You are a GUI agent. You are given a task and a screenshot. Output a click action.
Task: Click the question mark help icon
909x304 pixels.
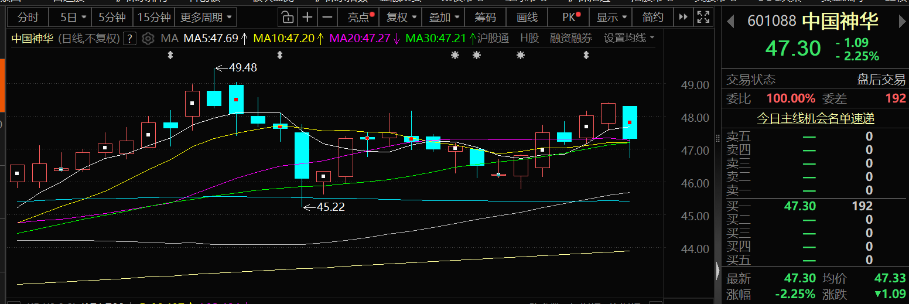(x=130, y=39)
